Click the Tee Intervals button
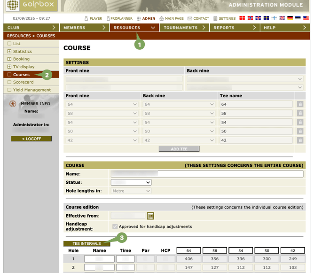The height and width of the screenshot is (273, 315). (87, 243)
